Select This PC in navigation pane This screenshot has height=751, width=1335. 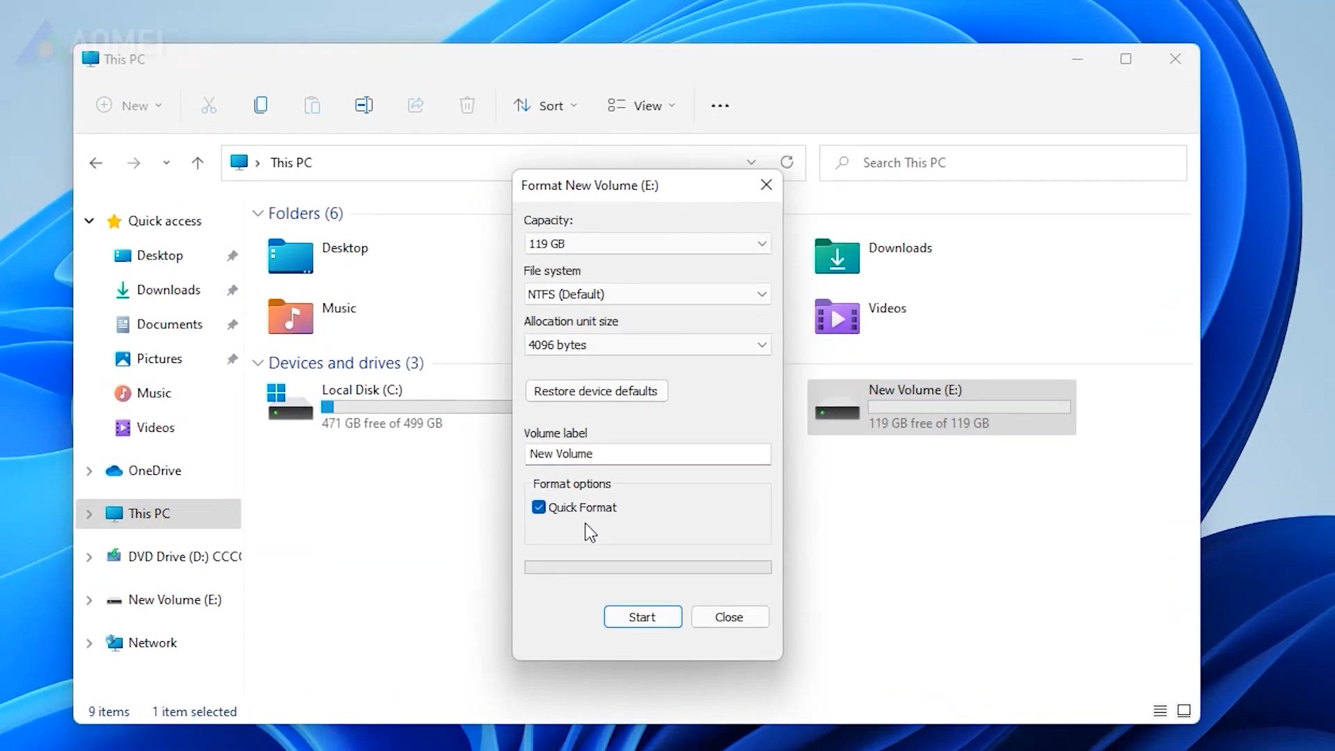159,514
